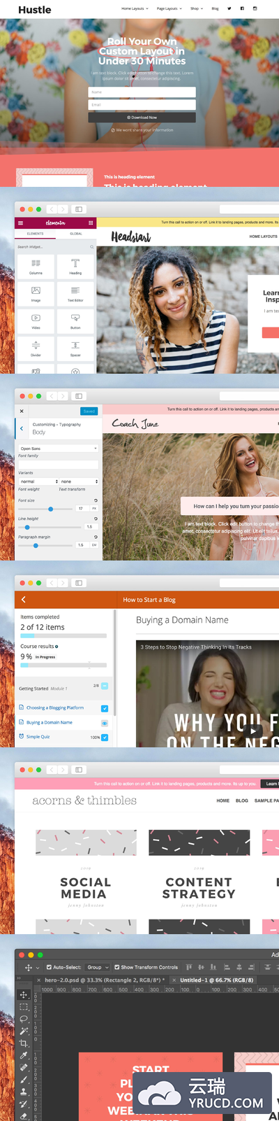279x1121 pixels.
Task: Toggle the Auto-Select checkbox in Photoshop
Action: 49,967
